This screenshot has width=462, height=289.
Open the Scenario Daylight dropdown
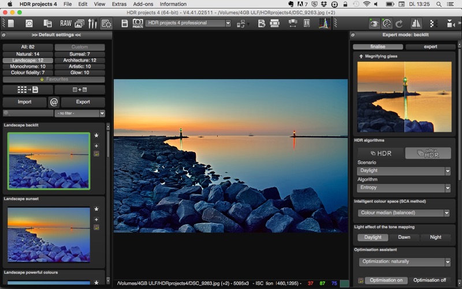(x=403, y=171)
